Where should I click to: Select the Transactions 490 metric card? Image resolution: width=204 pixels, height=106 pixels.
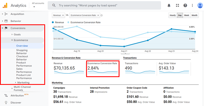pyautogui.click(x=140, y=68)
